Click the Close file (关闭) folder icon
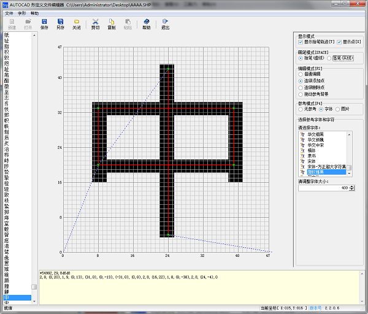 point(76,22)
